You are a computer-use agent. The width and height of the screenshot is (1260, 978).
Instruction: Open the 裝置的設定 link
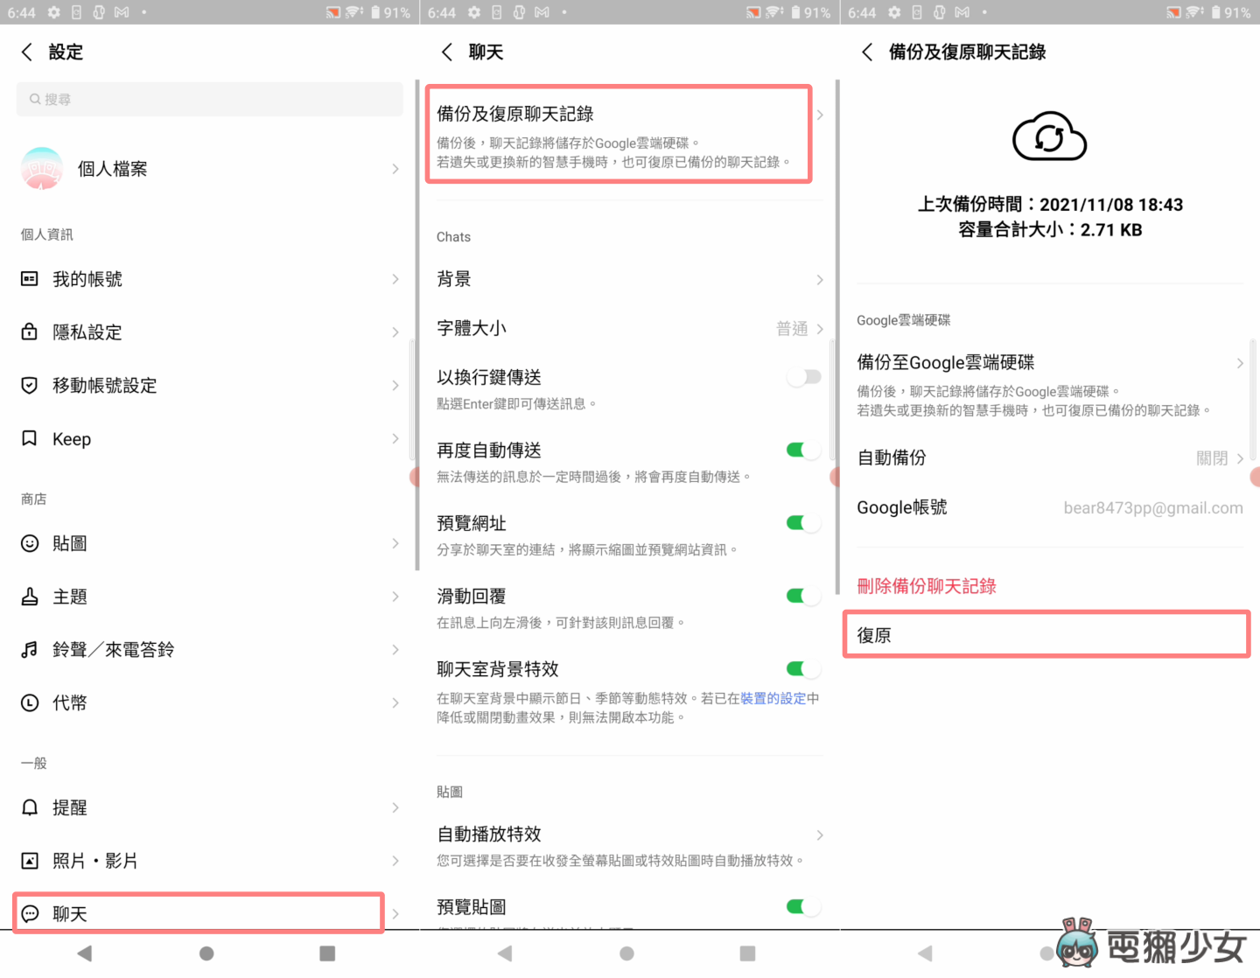click(773, 698)
